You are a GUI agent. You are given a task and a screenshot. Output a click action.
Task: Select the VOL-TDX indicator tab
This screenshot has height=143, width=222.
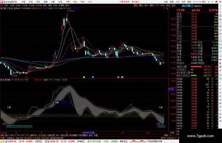point(21,135)
